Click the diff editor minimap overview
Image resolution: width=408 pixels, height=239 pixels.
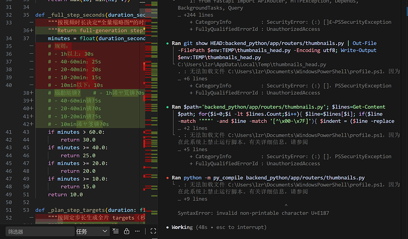151,112
